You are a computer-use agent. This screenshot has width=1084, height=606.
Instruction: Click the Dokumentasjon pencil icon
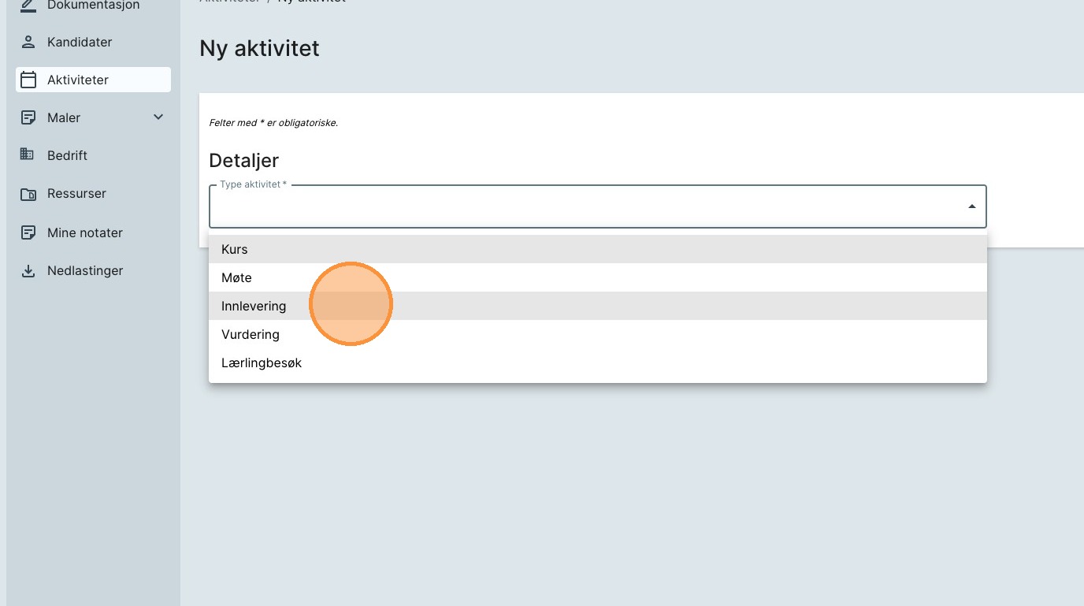point(28,6)
